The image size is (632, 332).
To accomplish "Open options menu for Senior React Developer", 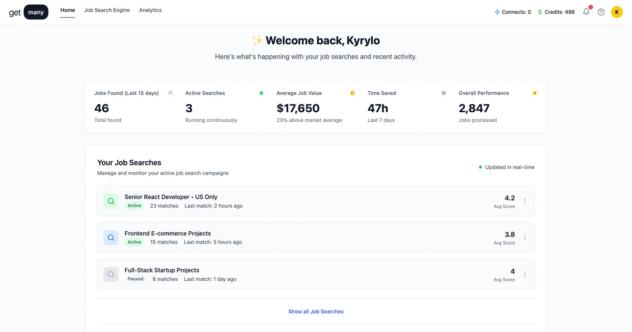I will click(x=525, y=201).
